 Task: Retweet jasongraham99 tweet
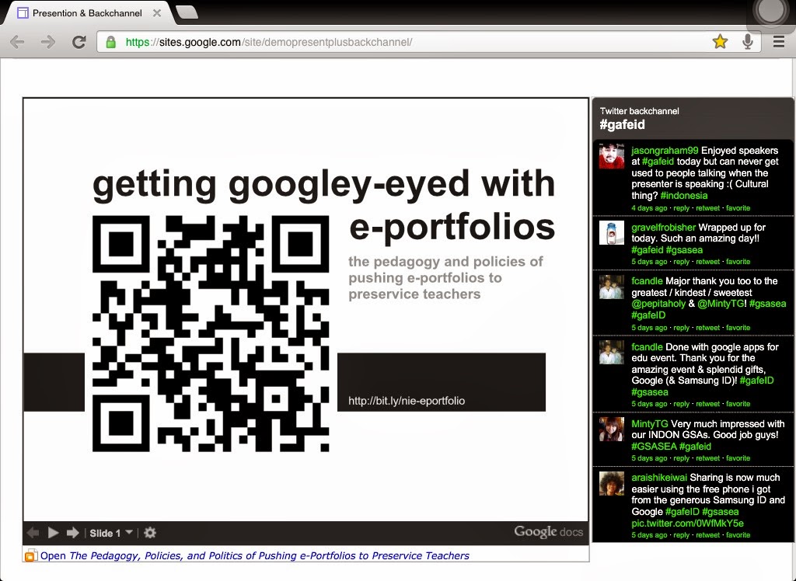[x=707, y=208]
